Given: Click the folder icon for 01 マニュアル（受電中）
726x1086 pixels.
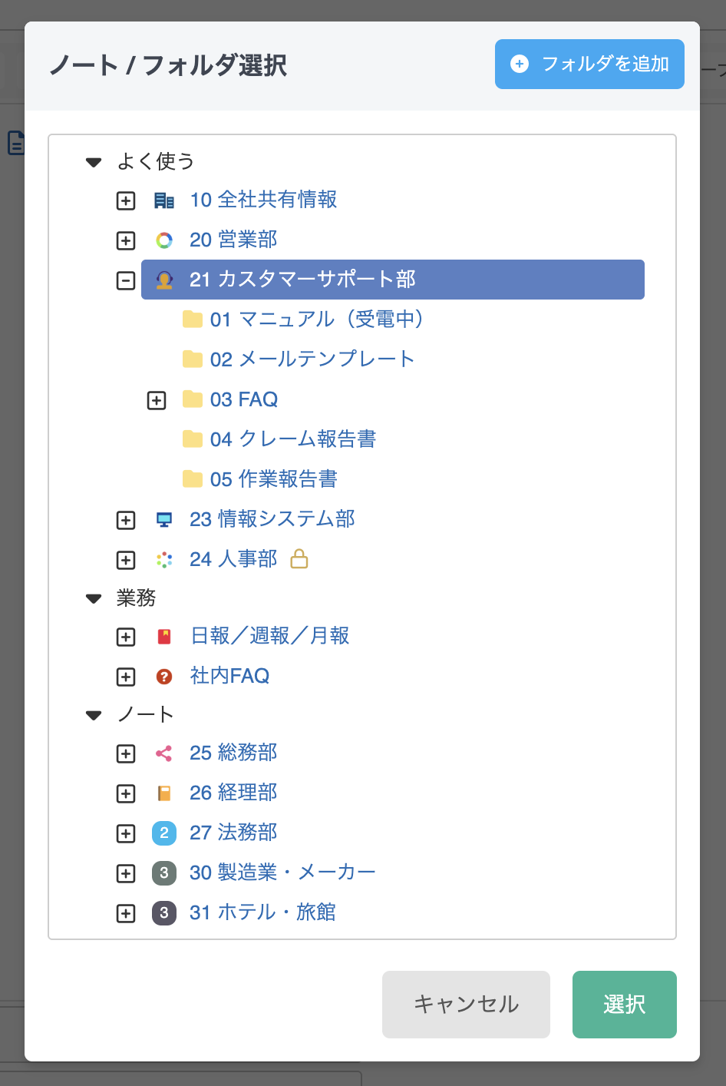Looking at the screenshot, I should [192, 320].
